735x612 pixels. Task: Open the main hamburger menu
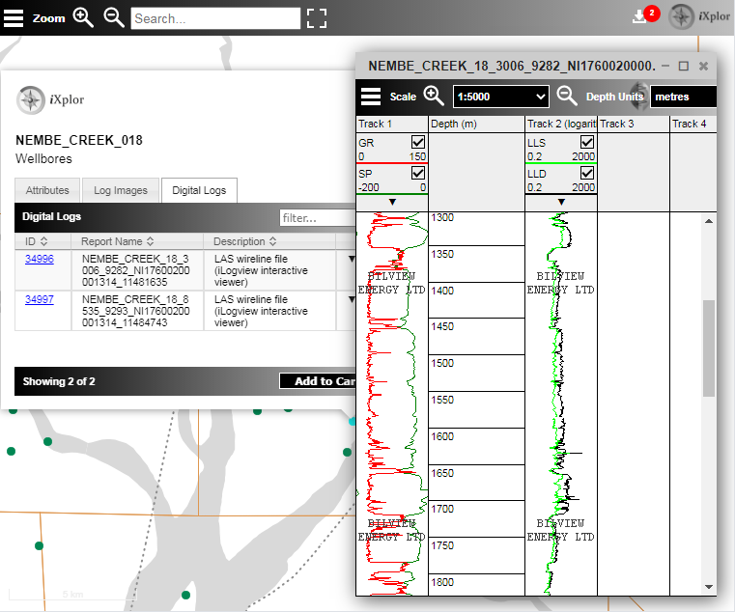13,18
